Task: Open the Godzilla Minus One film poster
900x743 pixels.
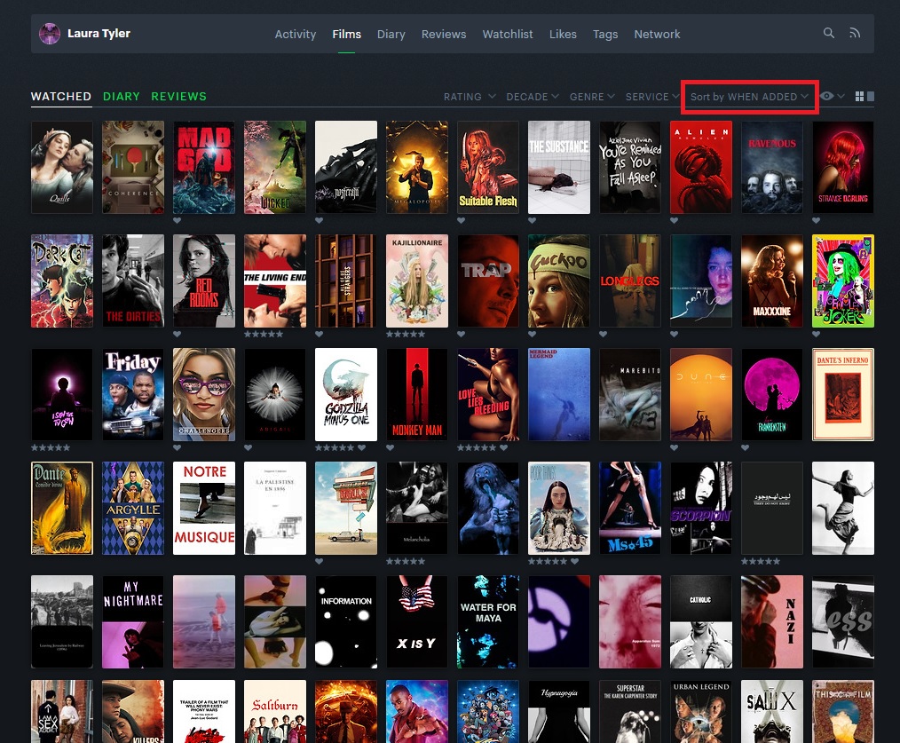Action: [346, 394]
